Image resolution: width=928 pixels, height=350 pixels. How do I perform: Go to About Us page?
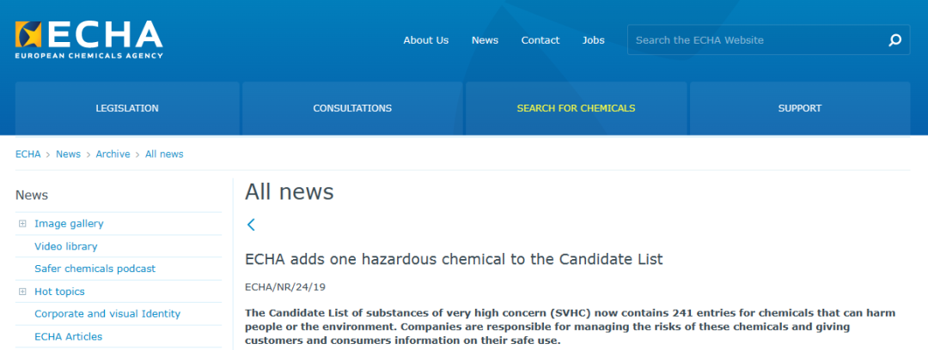(x=426, y=40)
